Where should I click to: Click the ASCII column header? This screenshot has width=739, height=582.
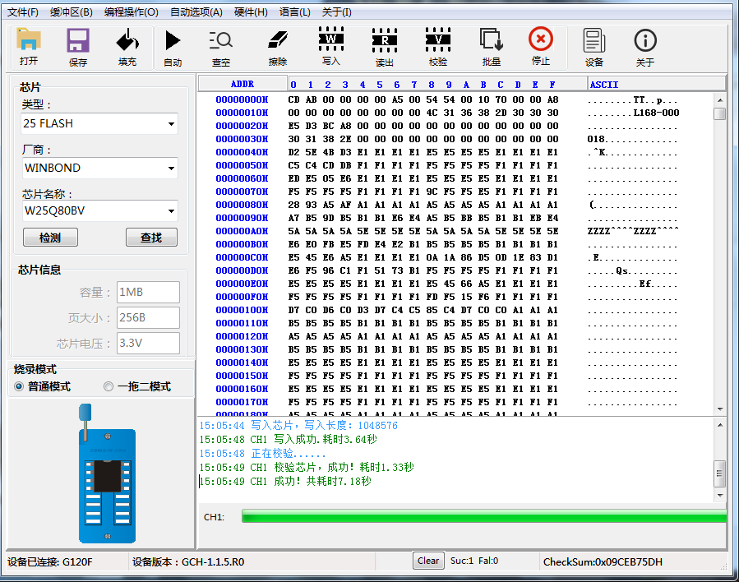656,85
